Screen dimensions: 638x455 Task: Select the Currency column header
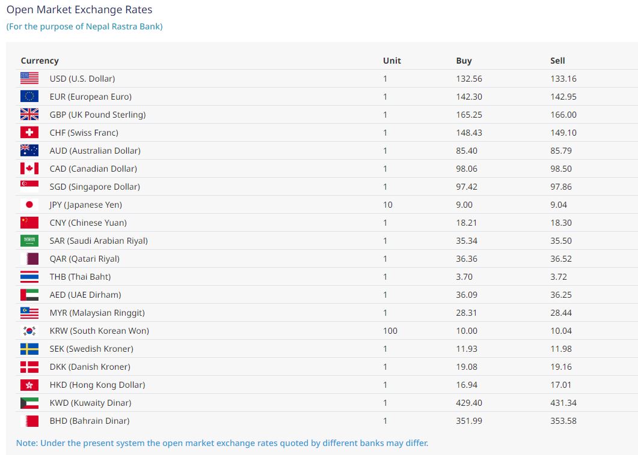click(x=40, y=61)
